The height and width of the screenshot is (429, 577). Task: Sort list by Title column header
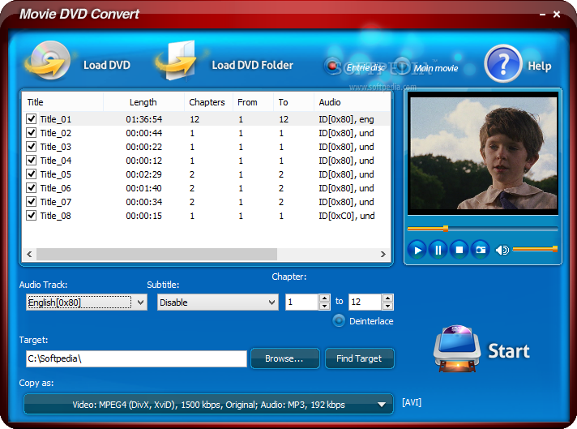(x=62, y=102)
